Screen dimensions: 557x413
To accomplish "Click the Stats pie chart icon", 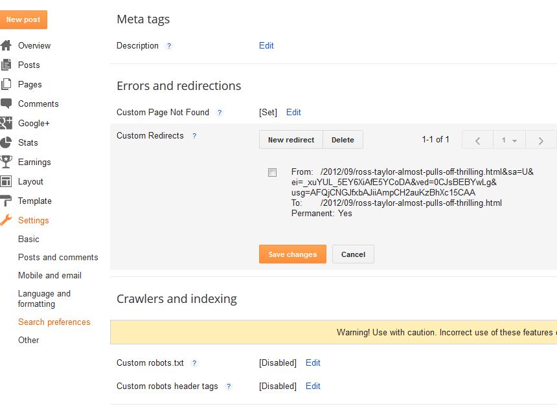I will point(6,142).
